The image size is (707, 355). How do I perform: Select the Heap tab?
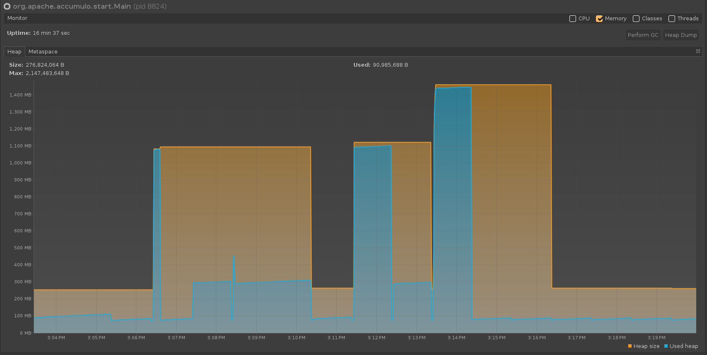14,52
